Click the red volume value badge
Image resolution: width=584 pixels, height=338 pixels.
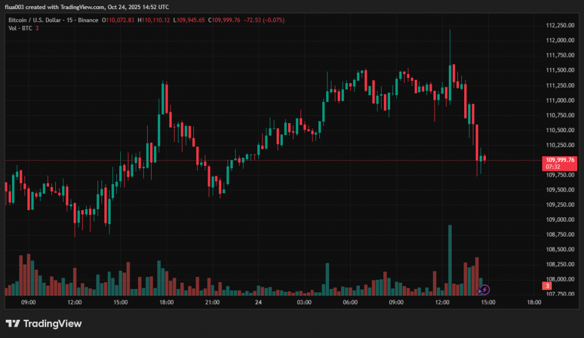click(x=547, y=286)
